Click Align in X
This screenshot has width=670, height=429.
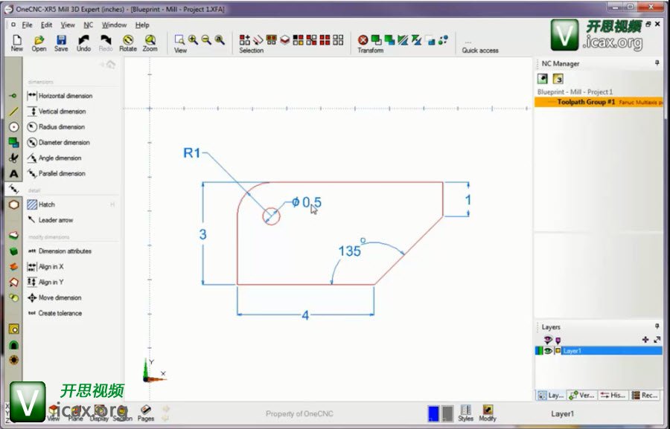click(x=45, y=266)
